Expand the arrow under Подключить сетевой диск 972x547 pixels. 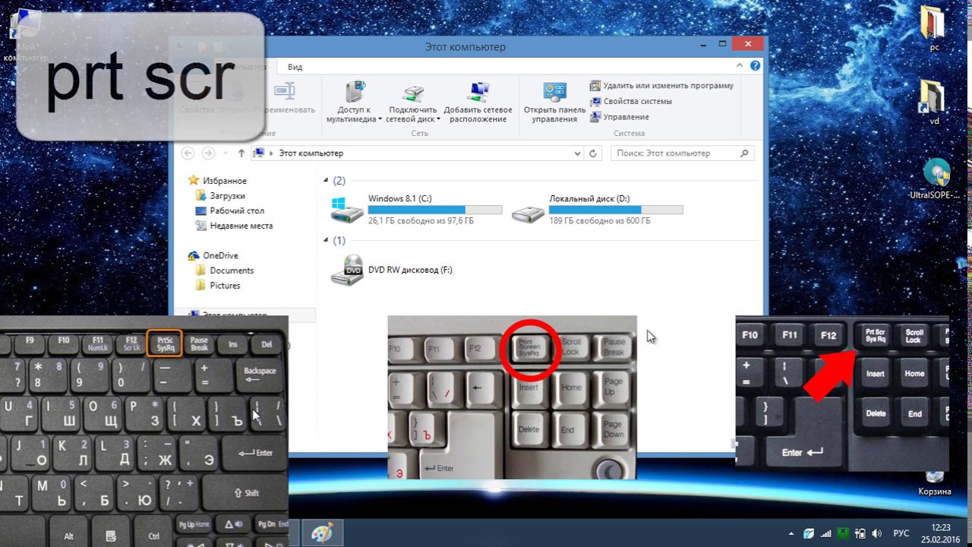(438, 119)
